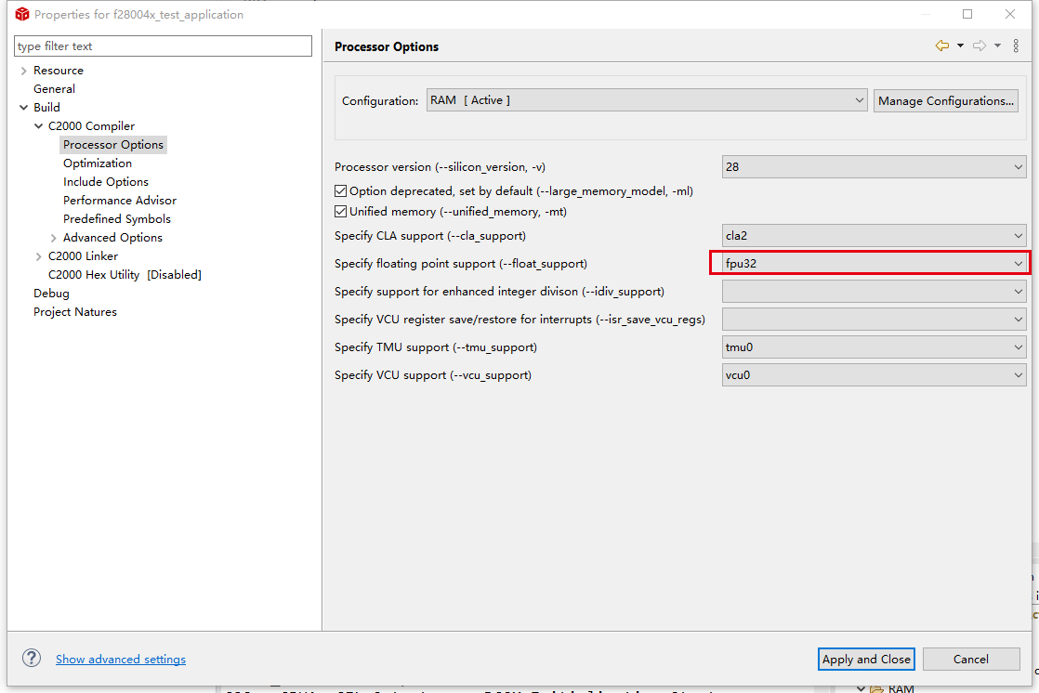Select Debug in the properties tree
1039x693 pixels.
point(52,293)
